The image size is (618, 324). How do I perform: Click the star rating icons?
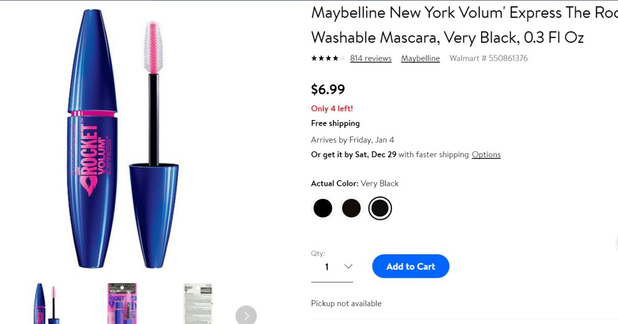[x=328, y=58]
